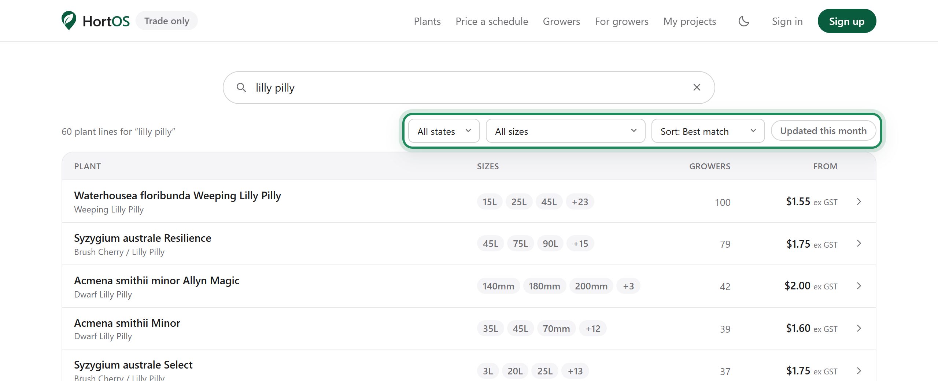Click 70mm chip on Acmena smithii Minor

[x=556, y=329]
